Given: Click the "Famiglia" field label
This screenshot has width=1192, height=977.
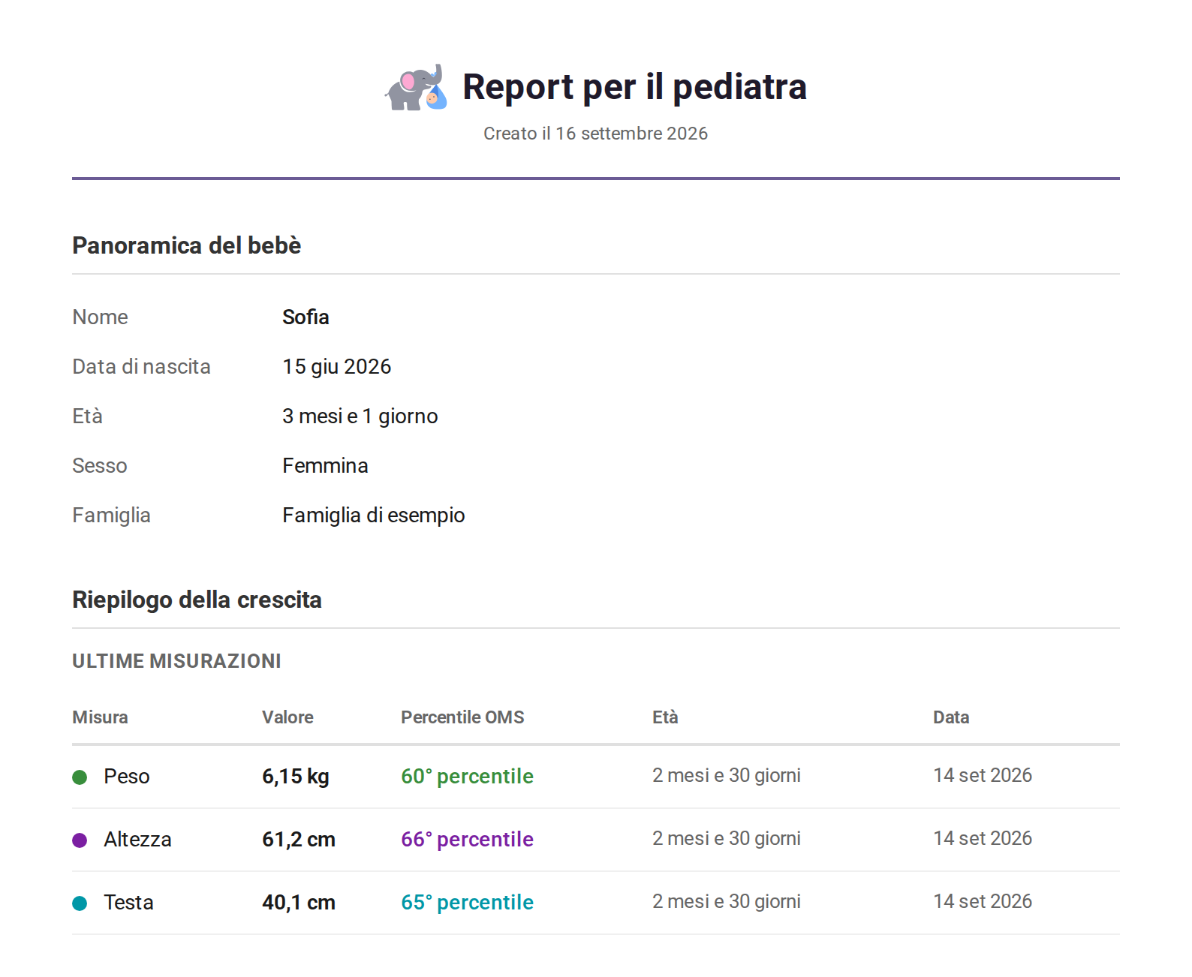Looking at the screenshot, I should click(111, 515).
